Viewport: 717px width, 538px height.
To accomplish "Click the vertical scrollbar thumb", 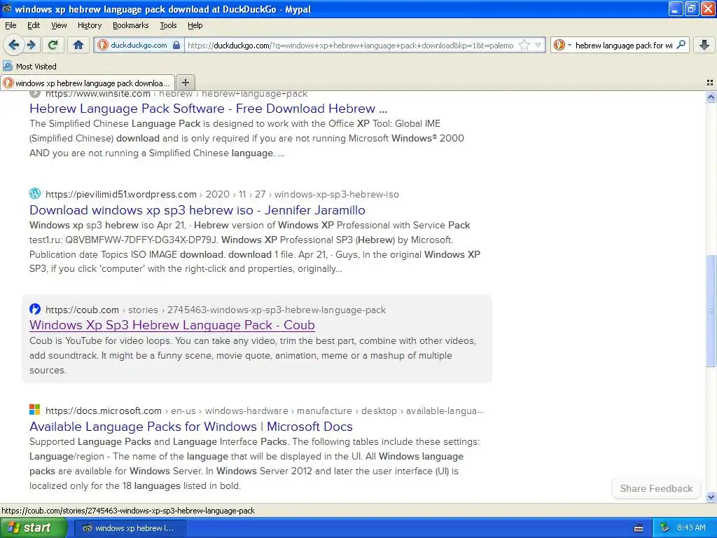I will (x=711, y=310).
